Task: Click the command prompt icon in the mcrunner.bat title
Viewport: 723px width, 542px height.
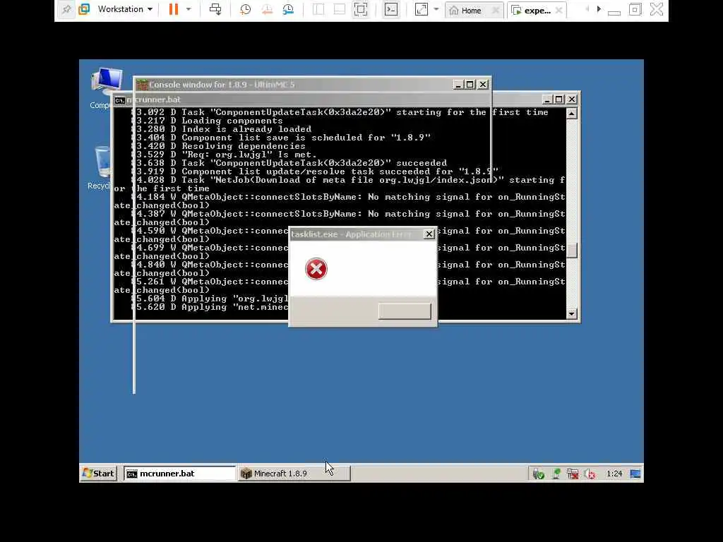Action: 120,100
